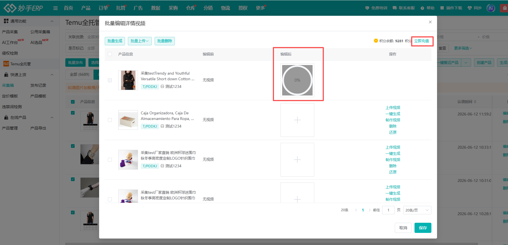Select the 全部 (6689) tab

click(x=79, y=74)
